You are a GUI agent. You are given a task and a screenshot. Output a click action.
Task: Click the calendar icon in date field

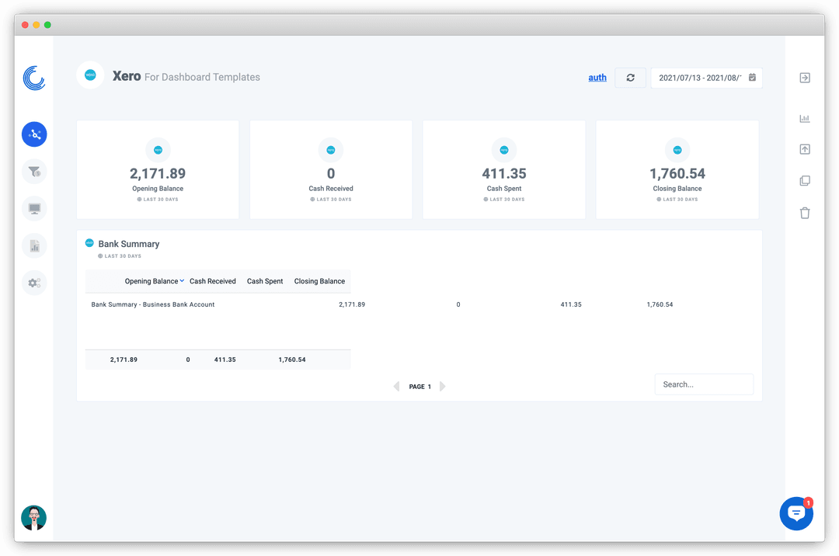(752, 78)
